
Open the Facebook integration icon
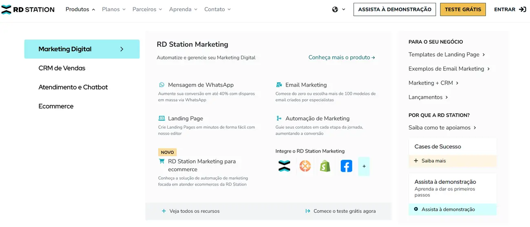coord(346,166)
